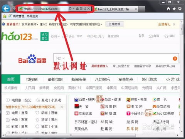This screenshot has width=185, height=139.
Task: Close the hao123 browser tab
Action: coord(136,9)
